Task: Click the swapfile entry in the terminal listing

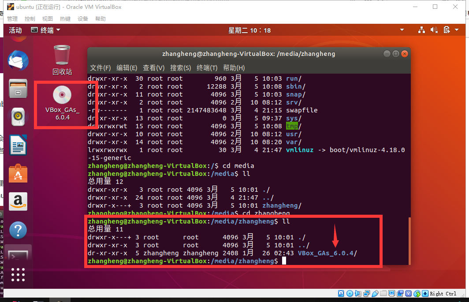Action: click(302, 111)
